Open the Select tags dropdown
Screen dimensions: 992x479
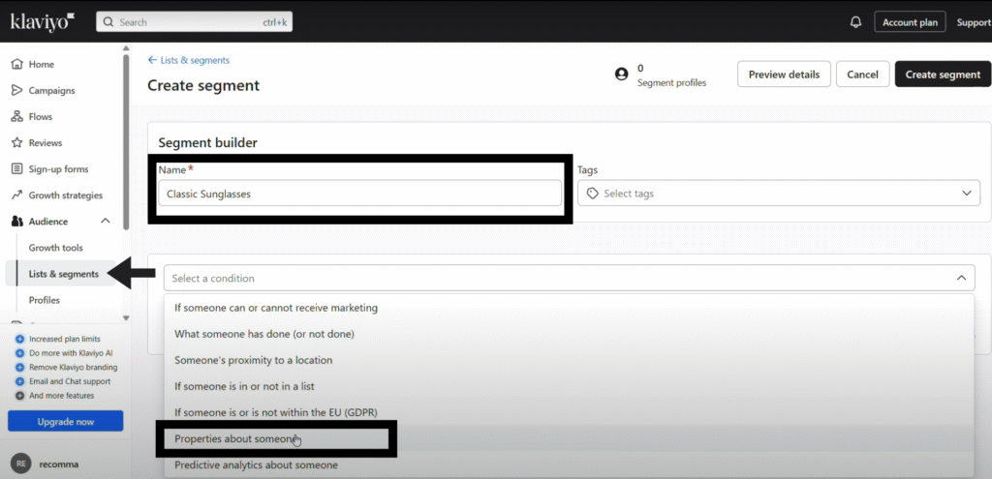coord(778,194)
